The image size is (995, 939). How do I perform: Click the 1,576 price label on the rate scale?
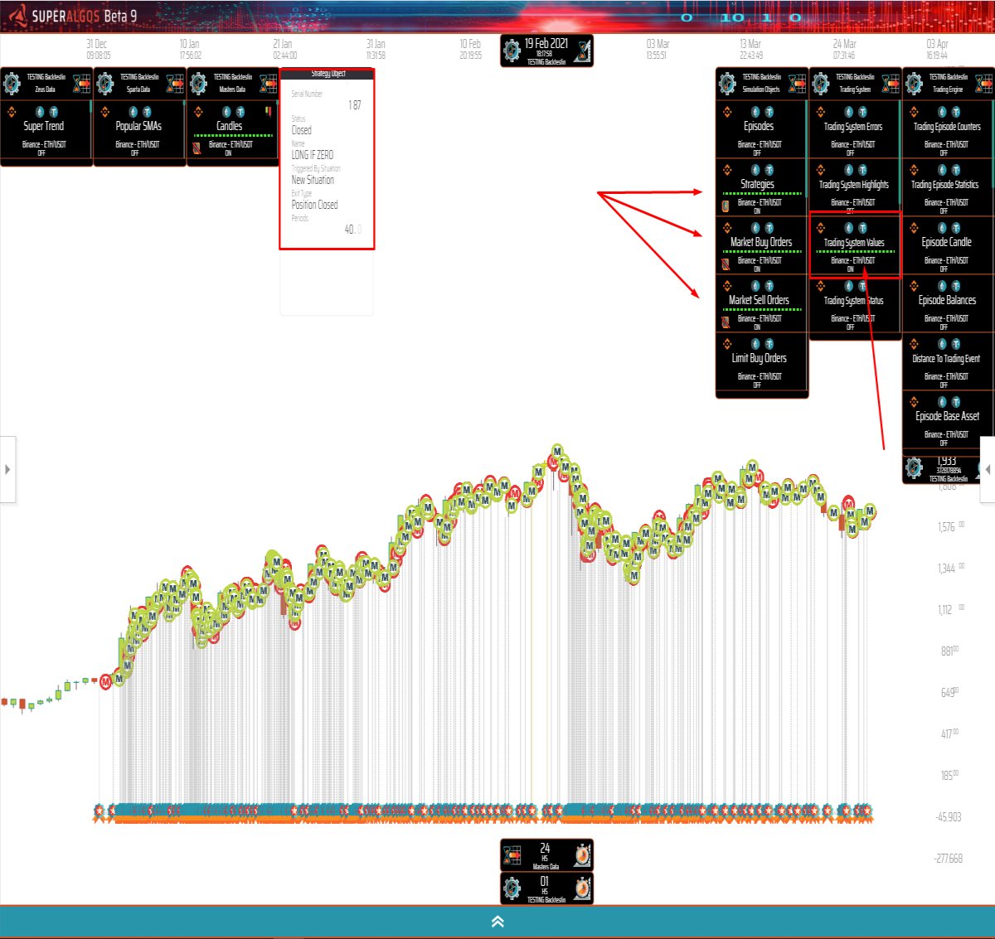point(951,527)
